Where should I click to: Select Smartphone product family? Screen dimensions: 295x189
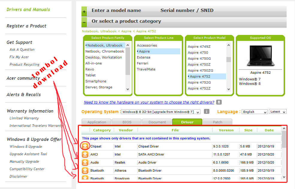pos(96,81)
